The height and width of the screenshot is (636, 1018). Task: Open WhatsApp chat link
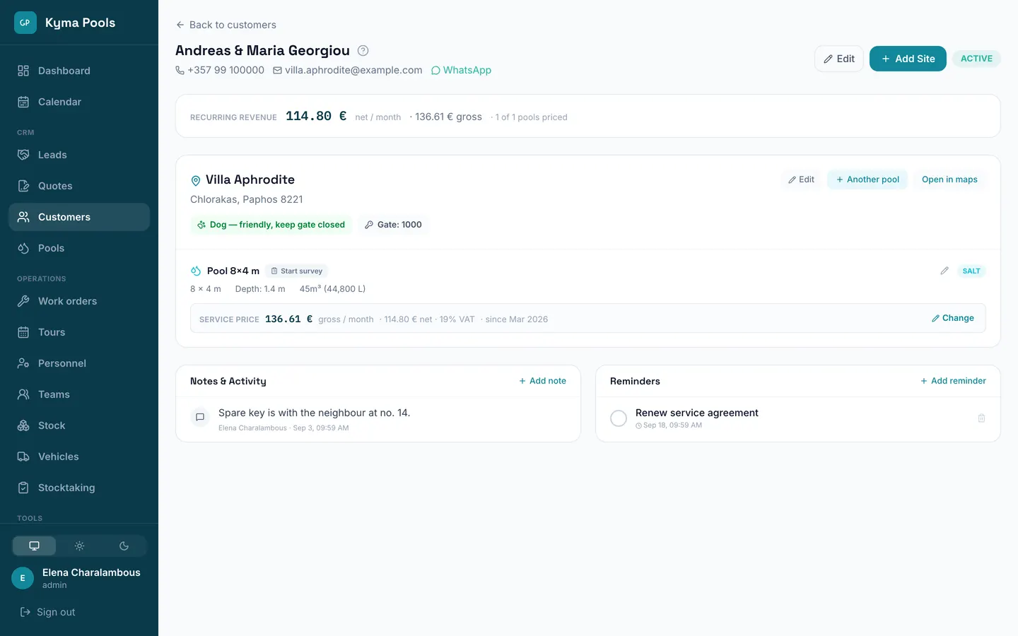click(x=461, y=70)
